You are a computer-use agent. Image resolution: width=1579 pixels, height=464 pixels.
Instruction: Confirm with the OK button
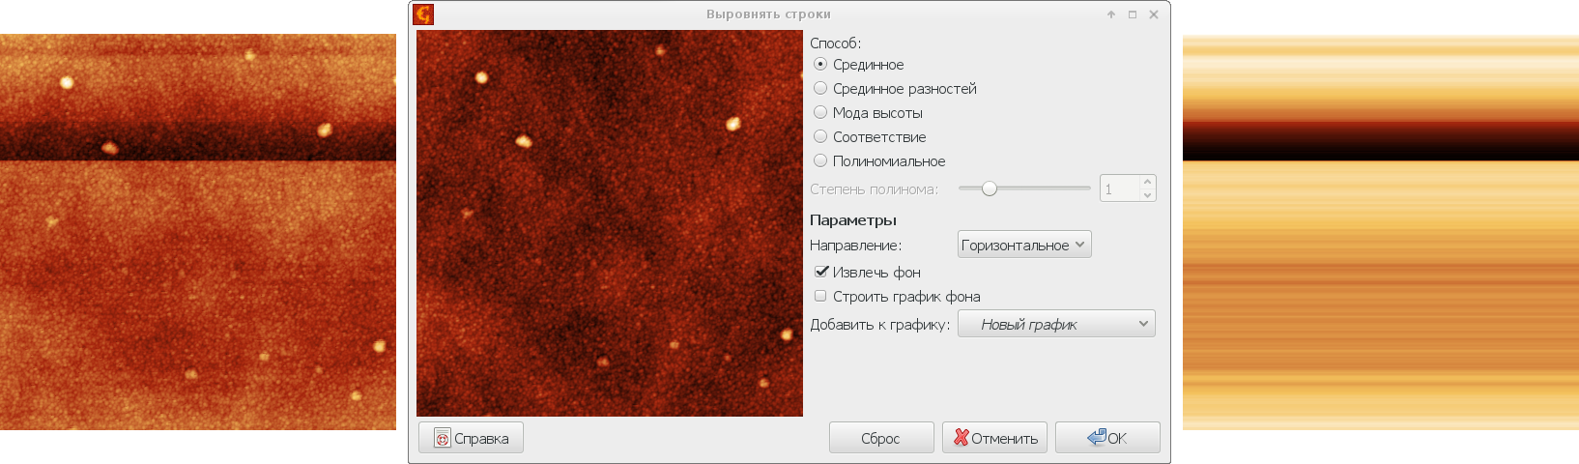(1107, 438)
